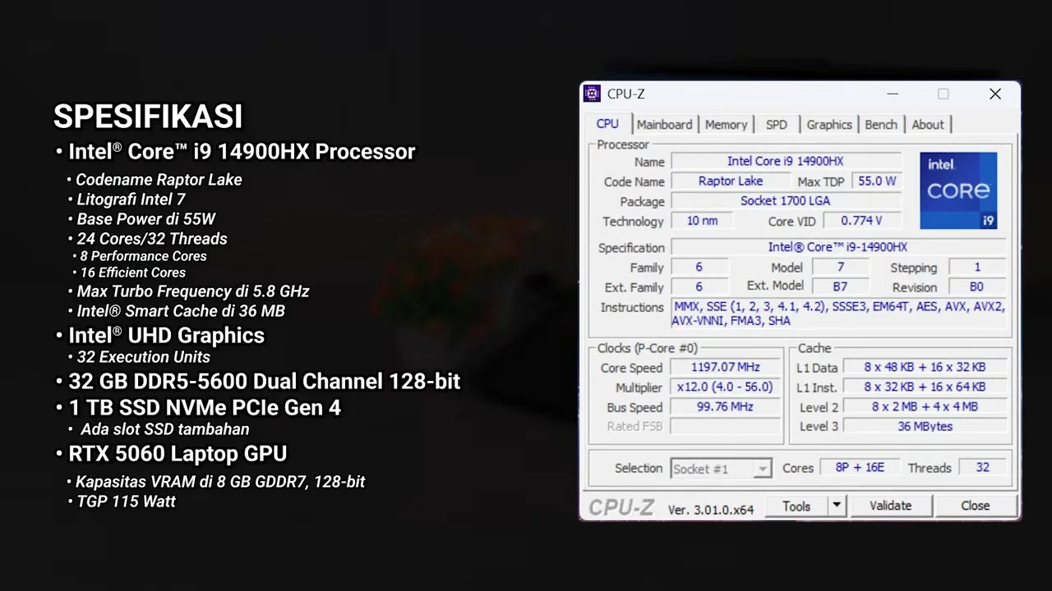The height and width of the screenshot is (591, 1052).
Task: Click the Technology value 10 nm
Action: point(701,221)
